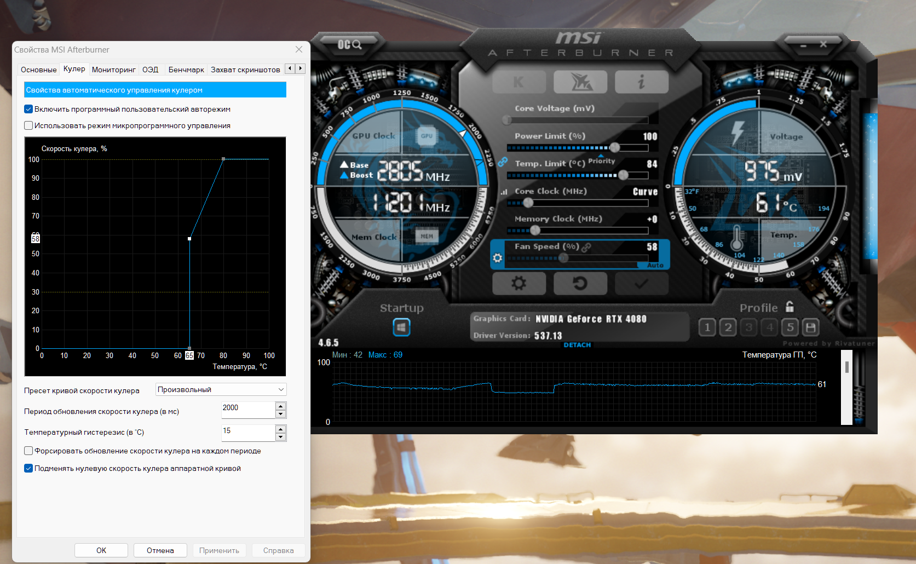
Task: Open the 'Пресет кривой скорости кулера' dropdown
Action: (x=221, y=389)
